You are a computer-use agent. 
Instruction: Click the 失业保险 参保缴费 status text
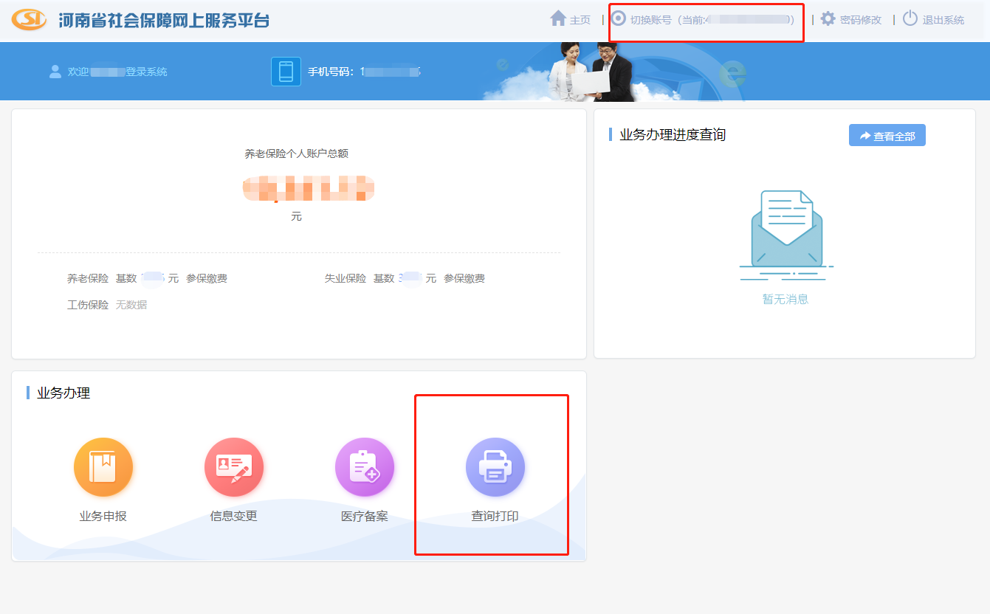[x=464, y=278]
